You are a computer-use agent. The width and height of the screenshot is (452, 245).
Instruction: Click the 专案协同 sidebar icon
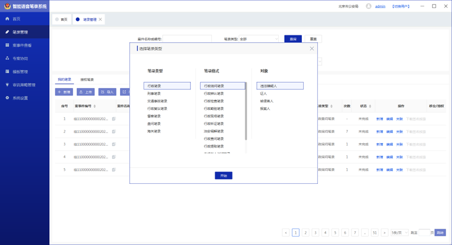pyautogui.click(x=7, y=58)
